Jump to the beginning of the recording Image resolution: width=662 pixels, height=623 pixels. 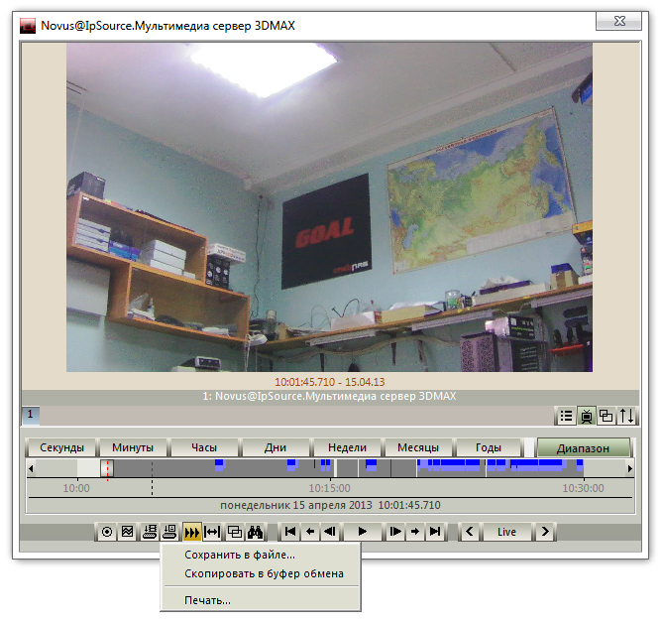pos(290,532)
